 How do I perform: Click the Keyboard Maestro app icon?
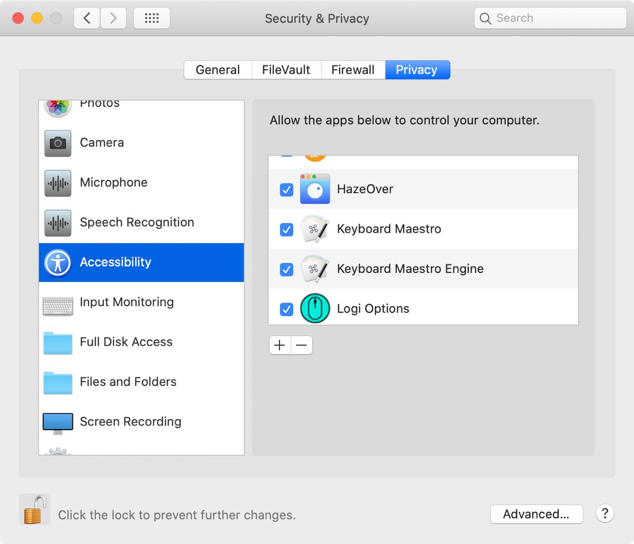[x=315, y=229]
